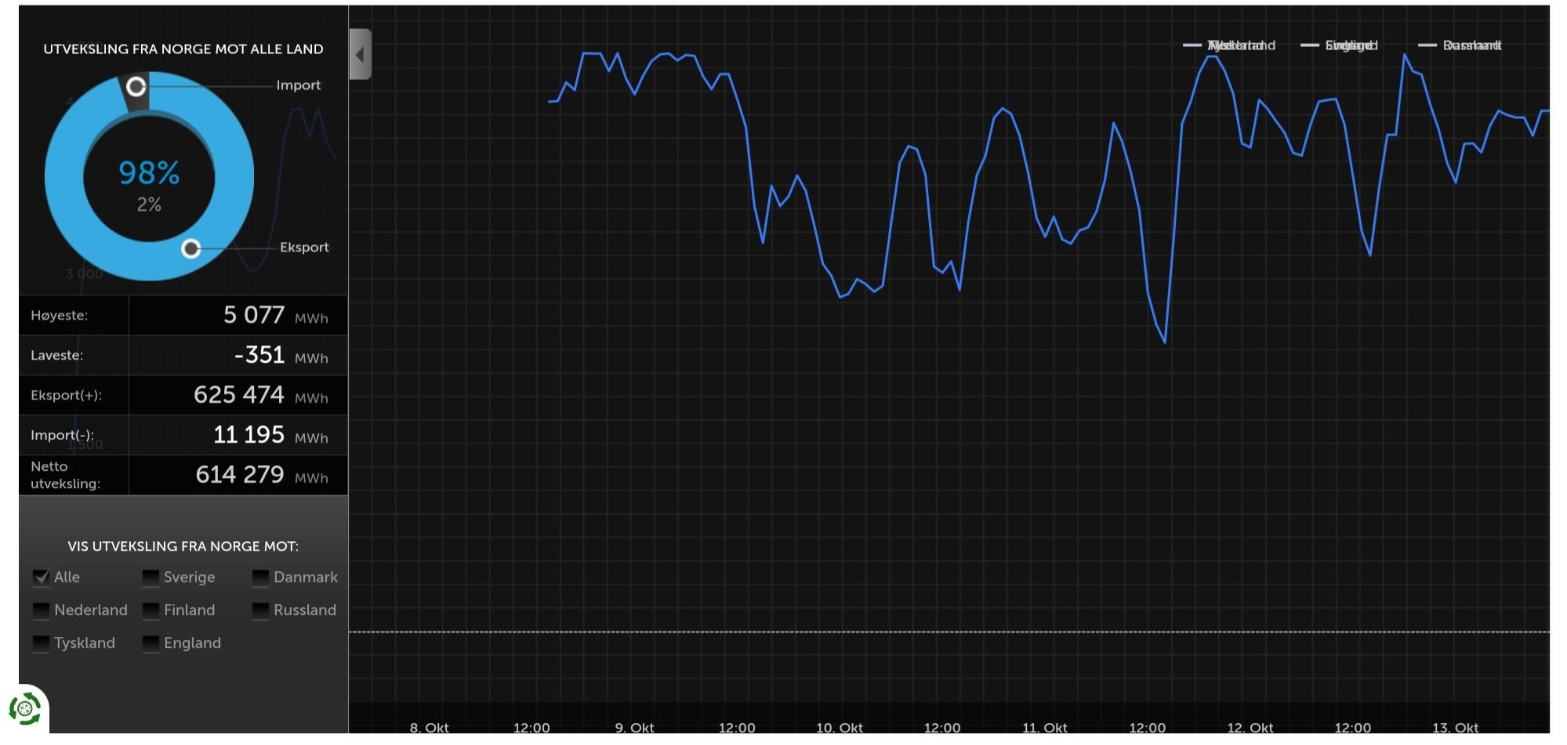Click the 'VIS UTVEKSLING FRA NORGE MOT:' heading

[x=183, y=546]
